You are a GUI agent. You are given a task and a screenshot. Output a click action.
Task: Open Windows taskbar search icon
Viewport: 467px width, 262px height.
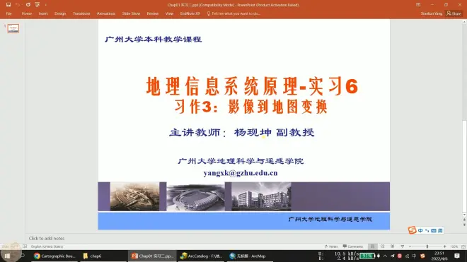pyautogui.click(x=22, y=256)
